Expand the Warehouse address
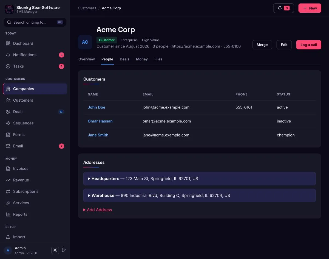 point(200,196)
